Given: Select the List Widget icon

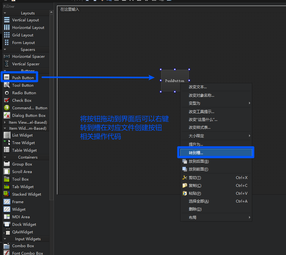Looking at the screenshot, I should pyautogui.click(x=7, y=135).
